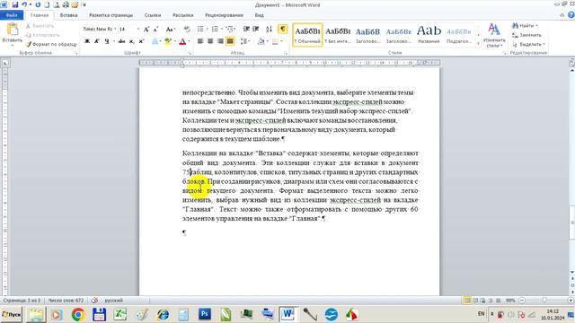This screenshot has width=575, height=323.
Task: Toggle subscript formatting
Action: tap(132, 41)
